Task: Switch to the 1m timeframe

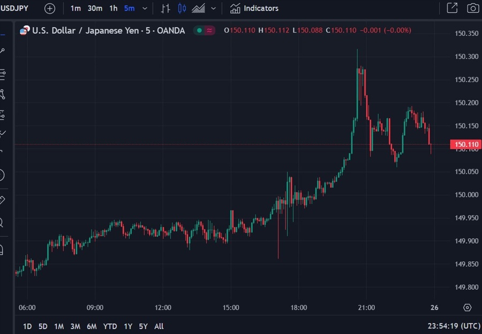Action: coord(76,9)
